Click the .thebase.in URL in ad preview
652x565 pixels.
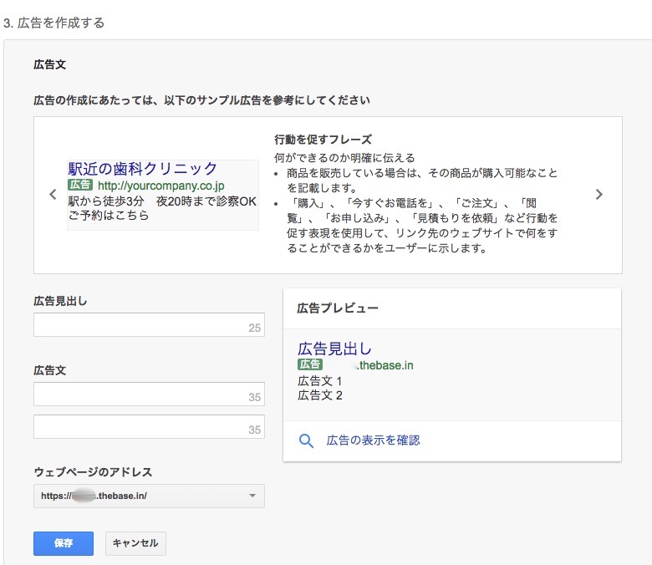385,365
